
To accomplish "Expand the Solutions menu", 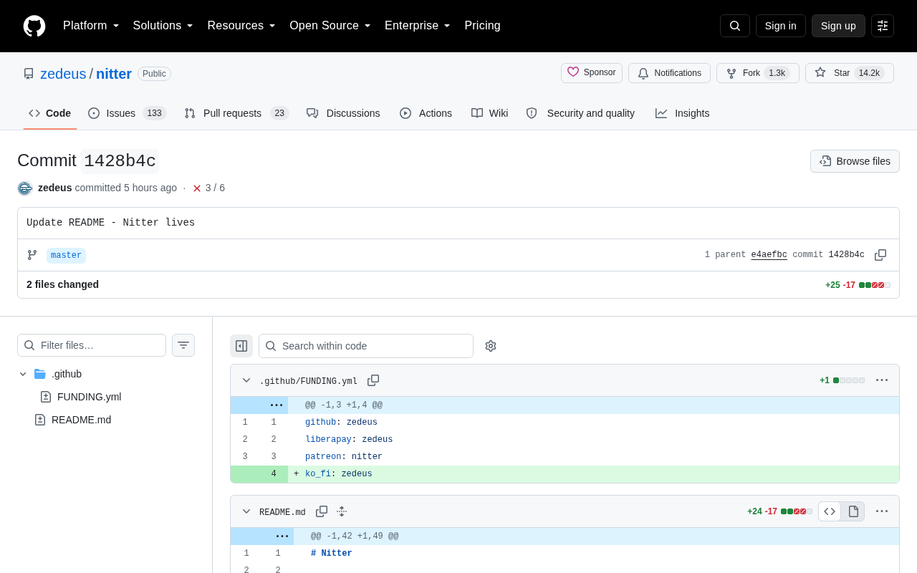I will 163,26.
